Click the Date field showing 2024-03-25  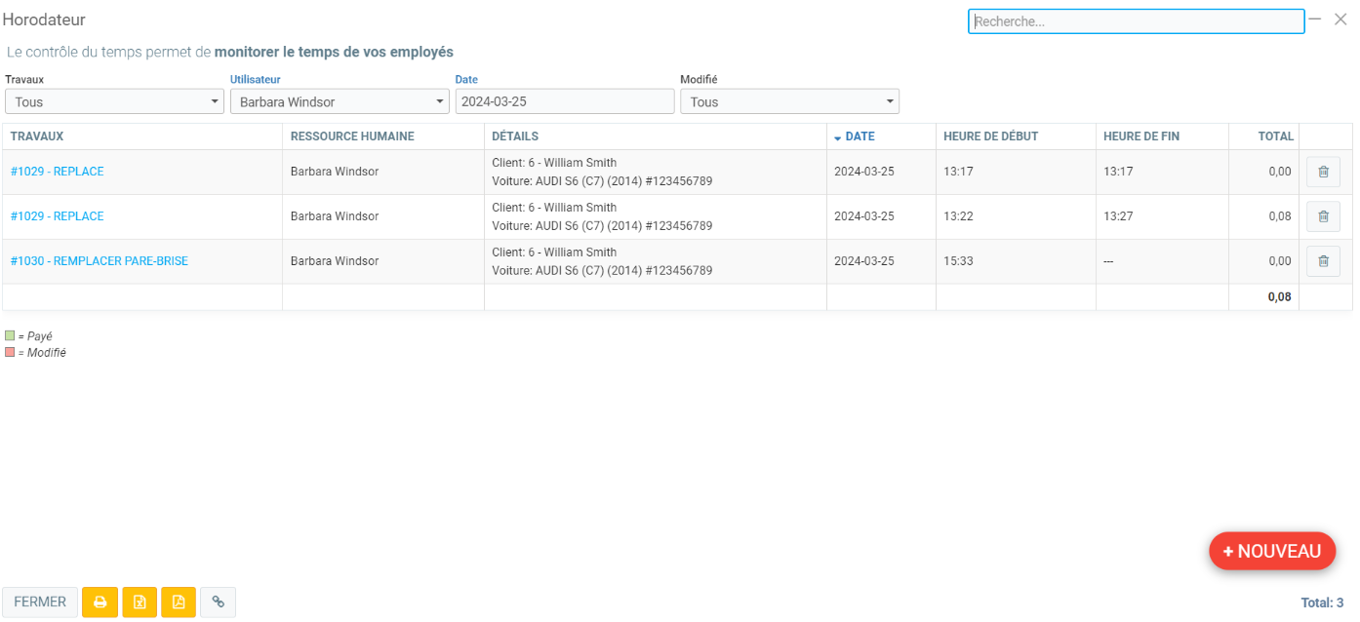(x=564, y=101)
